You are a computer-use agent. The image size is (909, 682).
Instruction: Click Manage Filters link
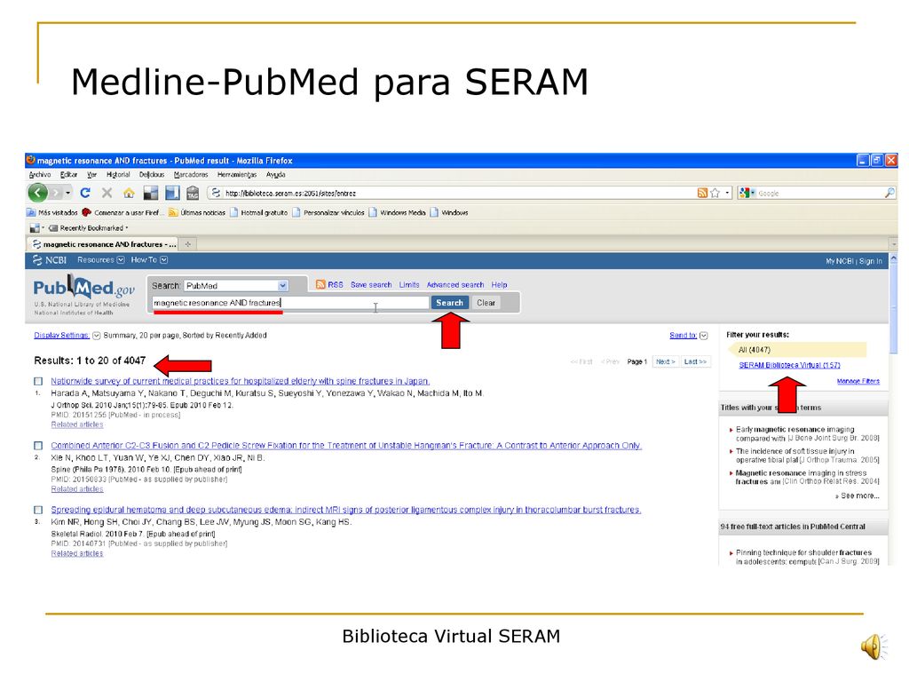(x=858, y=381)
